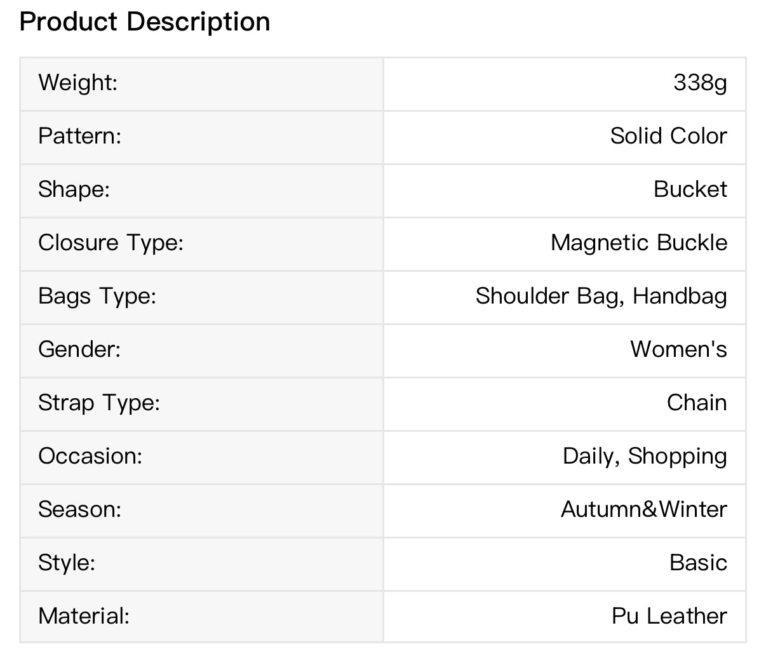The height and width of the screenshot is (656, 766).
Task: Select the Autumn&Winter season value
Action: 643,509
